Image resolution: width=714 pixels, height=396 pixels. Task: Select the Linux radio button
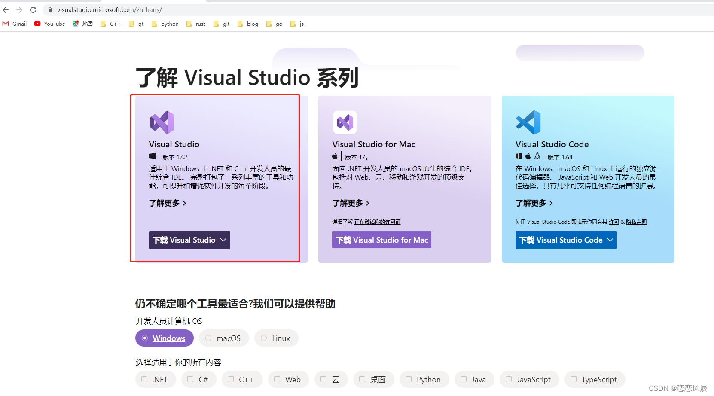point(264,338)
